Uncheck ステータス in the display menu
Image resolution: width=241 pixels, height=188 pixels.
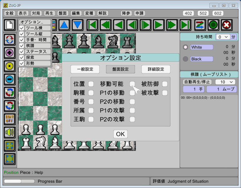(22, 52)
